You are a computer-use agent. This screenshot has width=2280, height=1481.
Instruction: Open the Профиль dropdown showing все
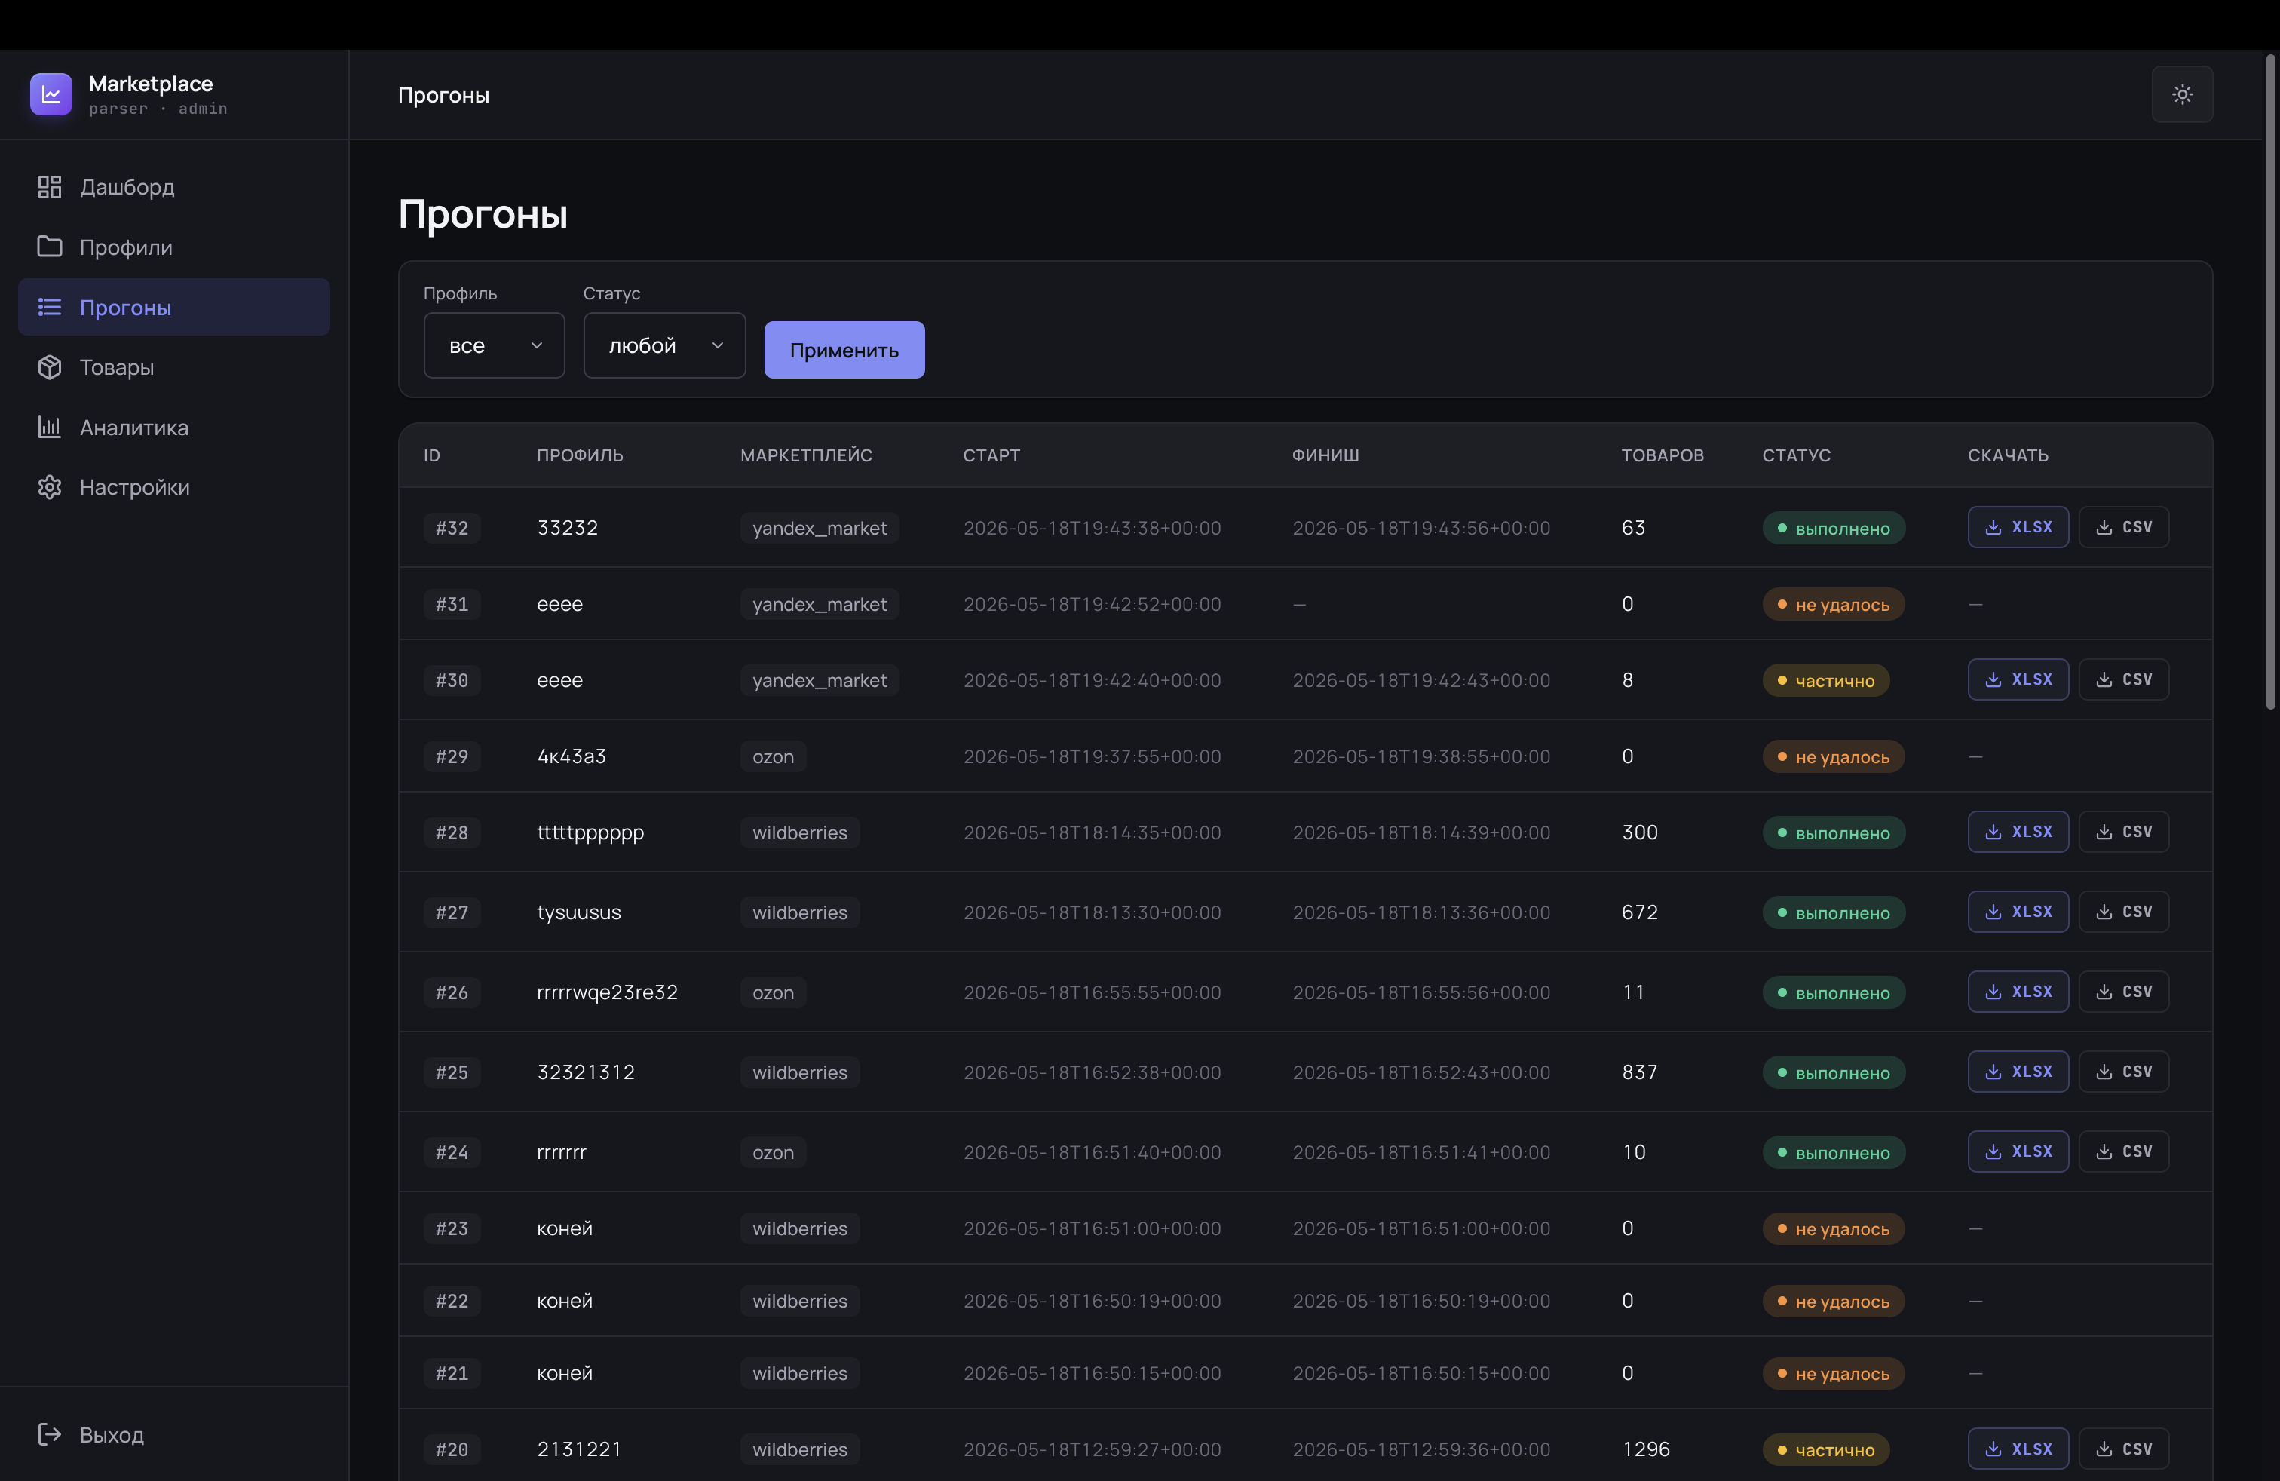(493, 345)
